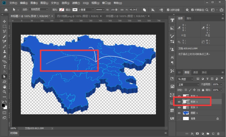Open the stroke width 2像素 dropdown
Viewport: 226px width, 137px height.
point(93,10)
